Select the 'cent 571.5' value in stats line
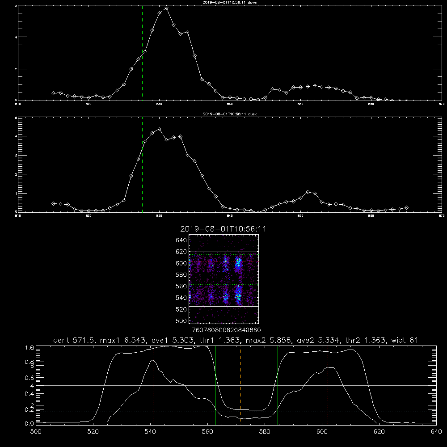 click(x=74, y=340)
